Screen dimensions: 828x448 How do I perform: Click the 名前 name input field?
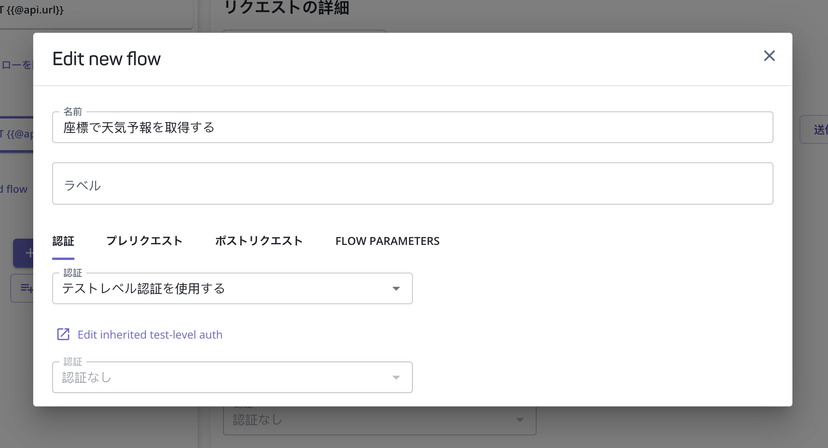pyautogui.click(x=412, y=127)
